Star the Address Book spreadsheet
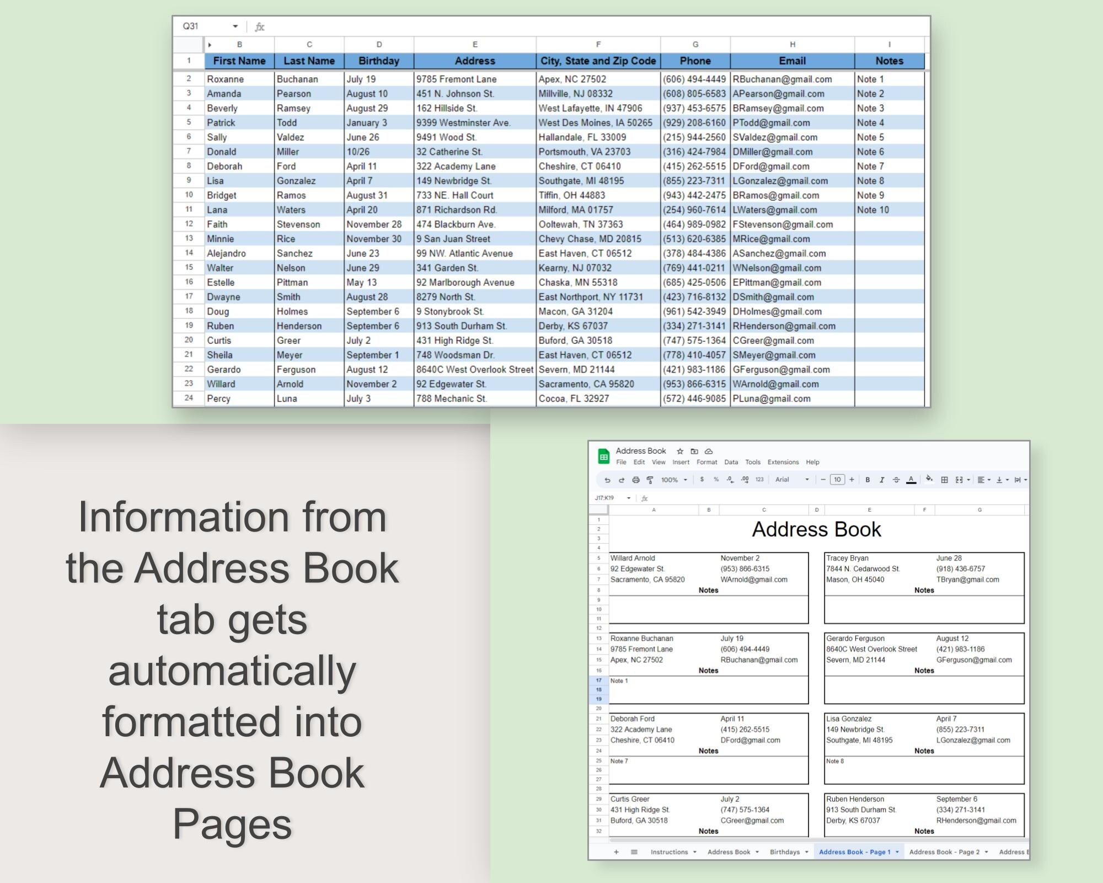 (679, 451)
